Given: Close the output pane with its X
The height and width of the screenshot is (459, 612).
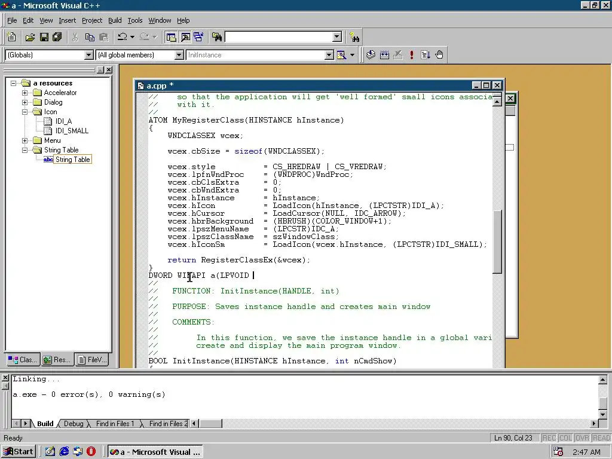Looking at the screenshot, I should (5, 378).
